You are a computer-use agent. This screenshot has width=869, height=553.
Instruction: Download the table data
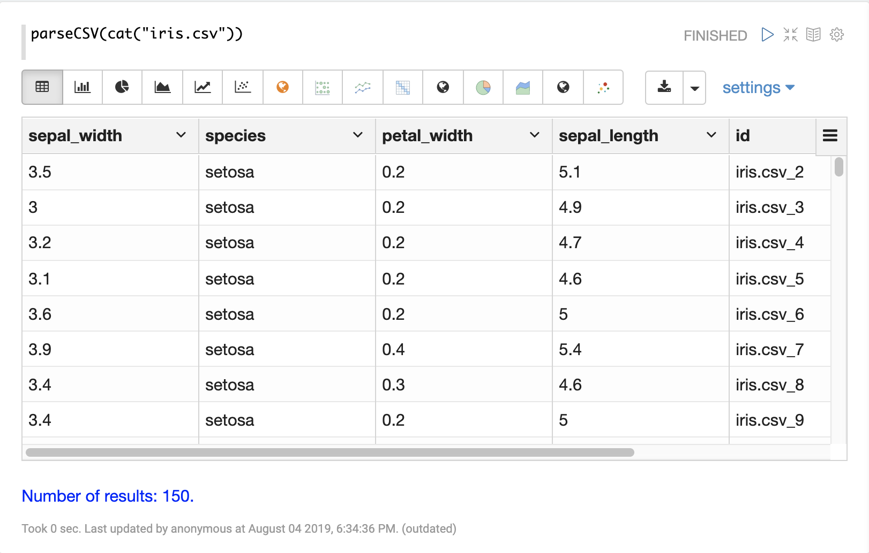click(x=664, y=87)
